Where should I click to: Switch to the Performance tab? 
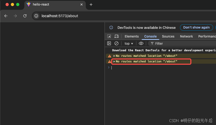click(207, 36)
